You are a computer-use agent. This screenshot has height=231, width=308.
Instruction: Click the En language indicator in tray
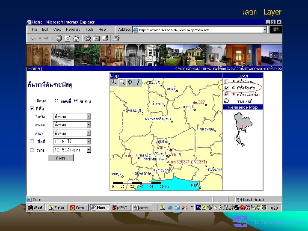point(198,207)
